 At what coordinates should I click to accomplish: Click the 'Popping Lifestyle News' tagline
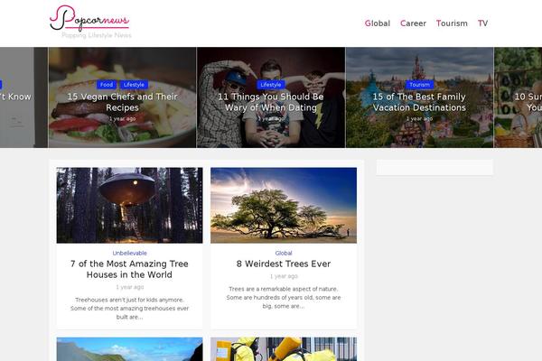point(97,35)
